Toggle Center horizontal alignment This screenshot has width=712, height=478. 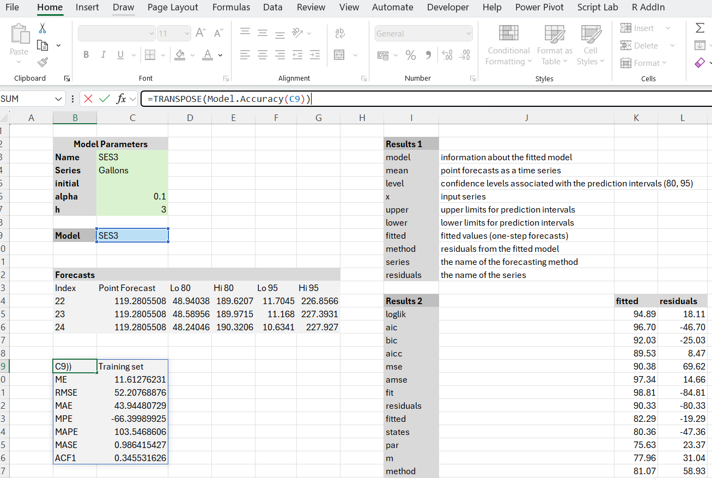coord(263,55)
